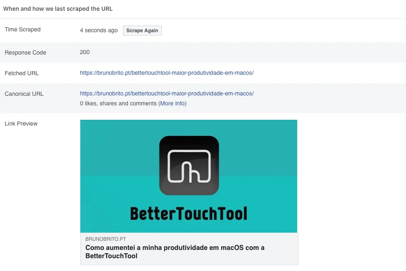Click the '4 seconds ago' timestamp
This screenshot has width=406, height=271.
tap(98, 30)
